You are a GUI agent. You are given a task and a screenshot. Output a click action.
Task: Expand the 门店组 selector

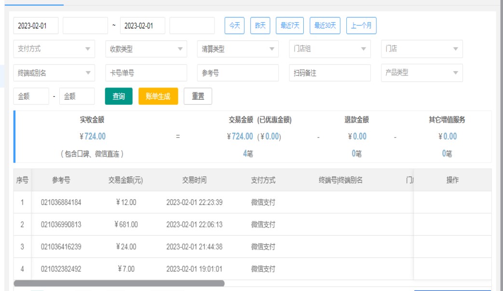[x=330, y=49]
